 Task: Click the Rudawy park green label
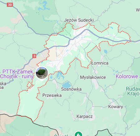coord(133,91)
